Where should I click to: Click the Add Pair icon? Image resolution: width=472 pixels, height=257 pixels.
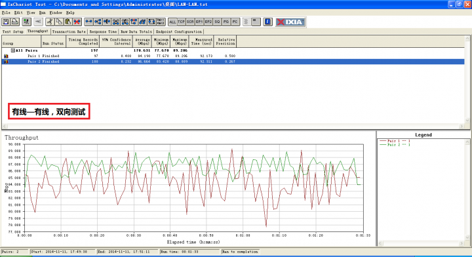pos(88,22)
